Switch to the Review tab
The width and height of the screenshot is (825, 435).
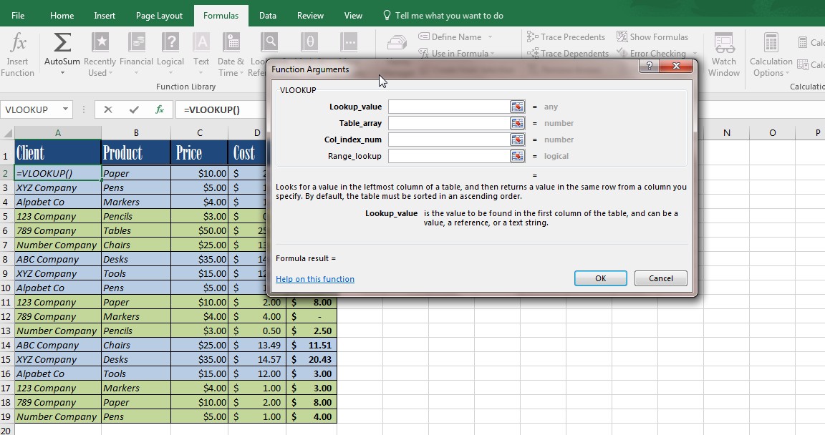[310, 16]
